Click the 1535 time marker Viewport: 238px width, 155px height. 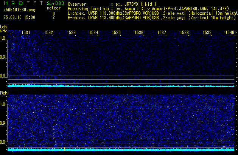(116, 33)
